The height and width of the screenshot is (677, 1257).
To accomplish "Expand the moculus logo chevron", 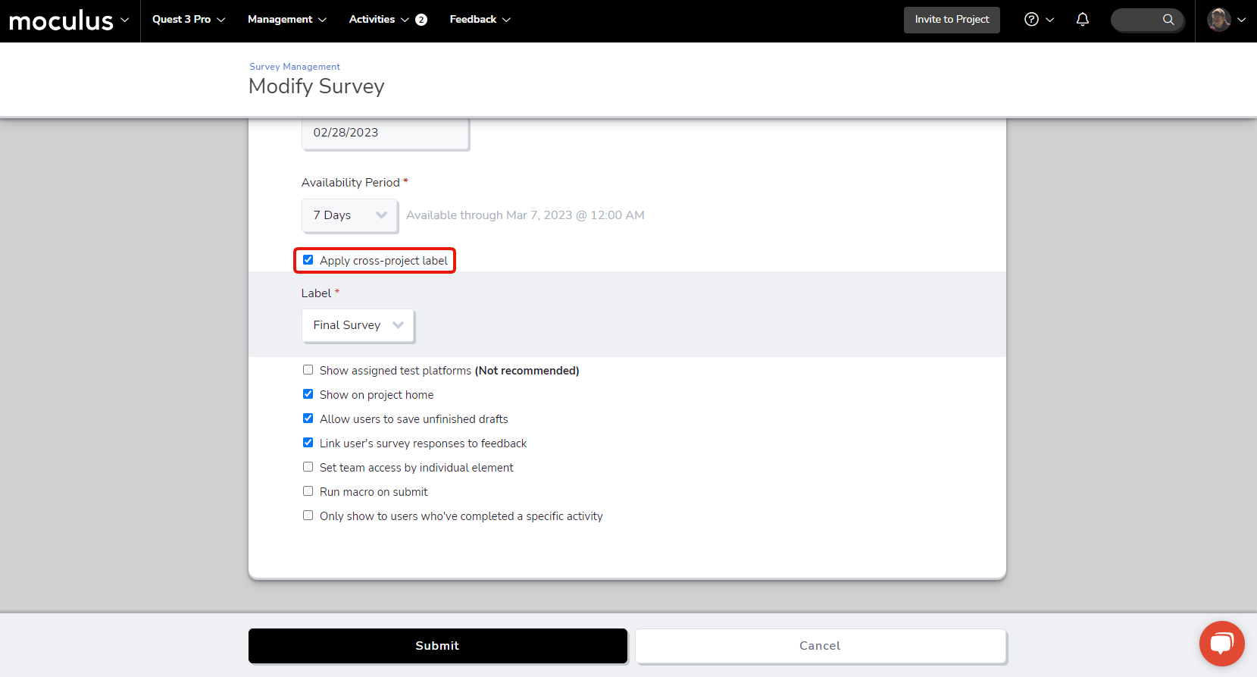I will (x=124, y=20).
